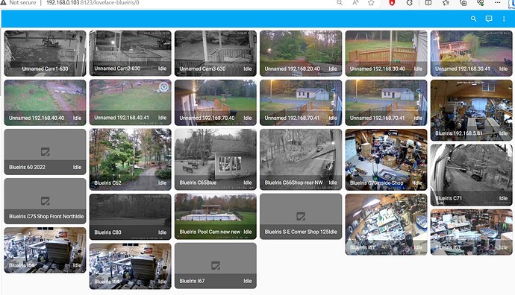Click the "Unnamed 192.168.40.41" label text

coord(122,118)
